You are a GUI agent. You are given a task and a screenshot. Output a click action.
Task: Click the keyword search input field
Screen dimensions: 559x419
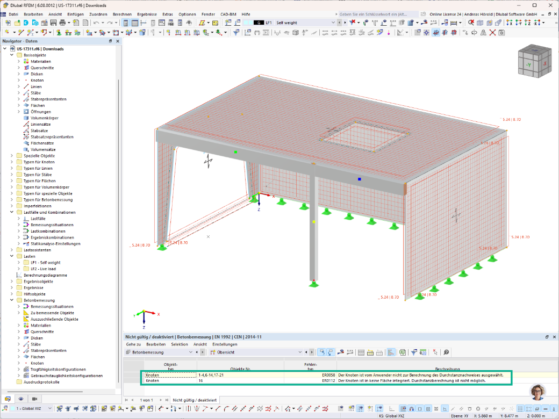[x=378, y=15]
